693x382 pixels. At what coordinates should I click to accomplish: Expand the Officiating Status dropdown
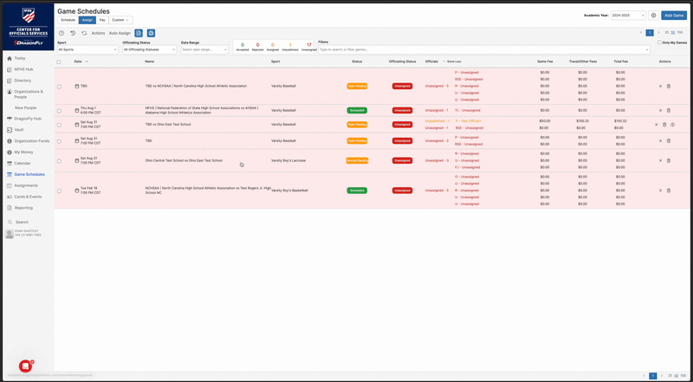(150, 49)
